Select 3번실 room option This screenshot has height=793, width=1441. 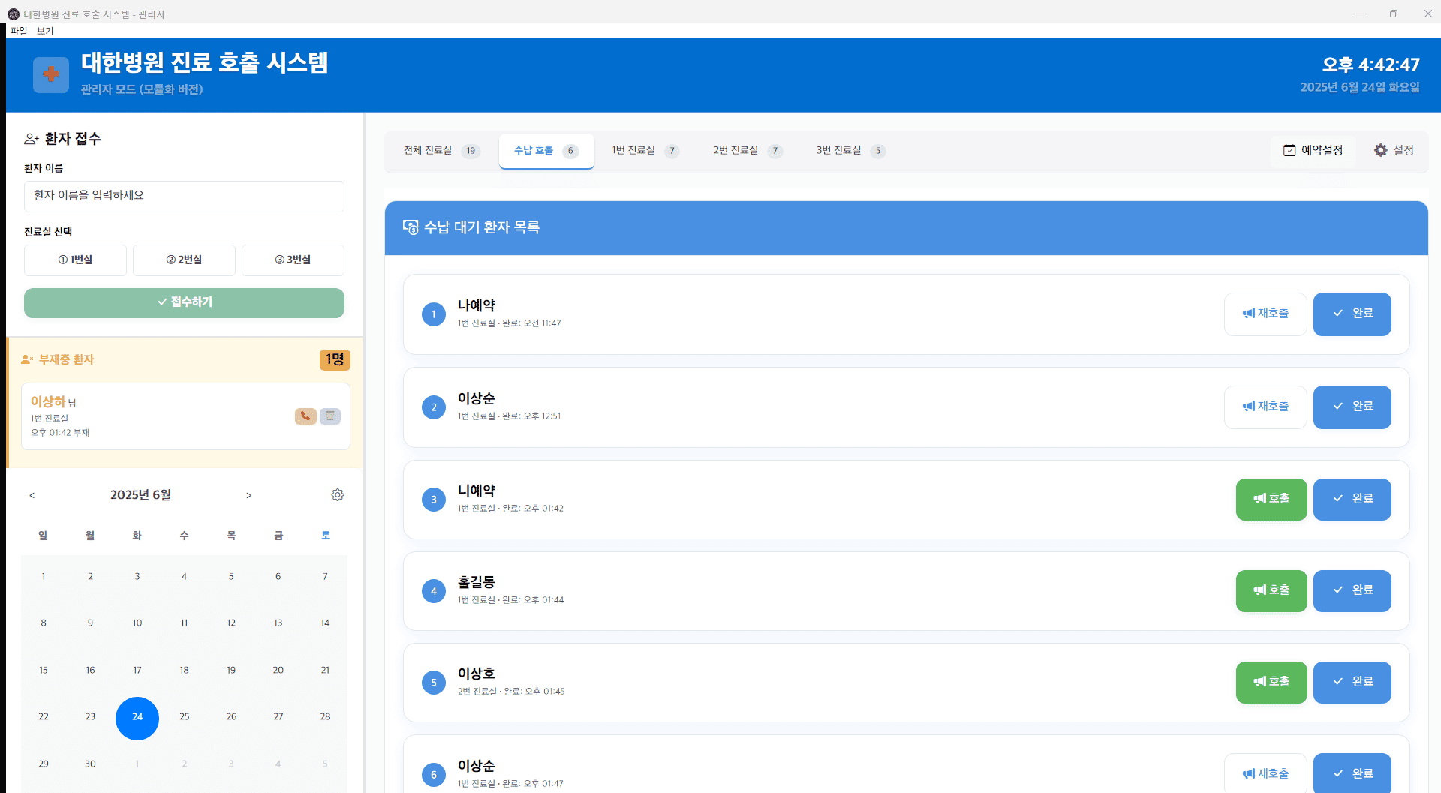tap(293, 260)
